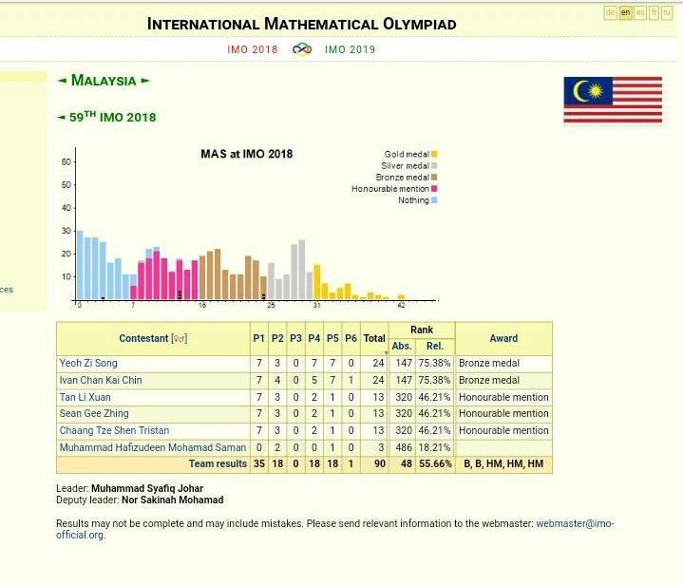
Task: Click team absolute rank 48
Action: point(407,463)
